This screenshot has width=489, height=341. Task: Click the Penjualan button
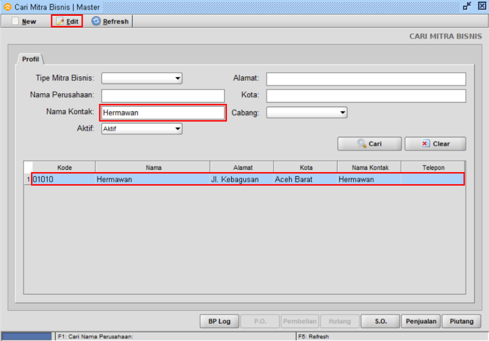click(421, 321)
